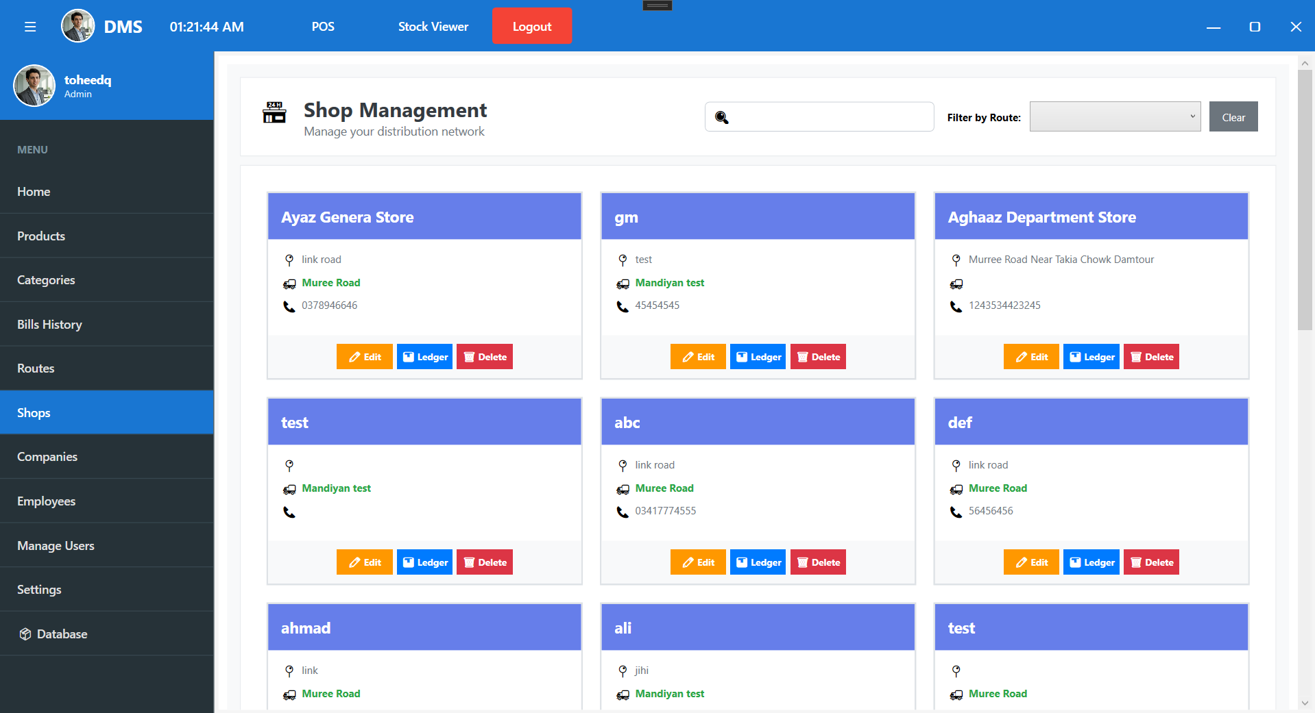Screen dimensions: 1315x713
Task: Open Ledger for abc shop
Action: 758,562
